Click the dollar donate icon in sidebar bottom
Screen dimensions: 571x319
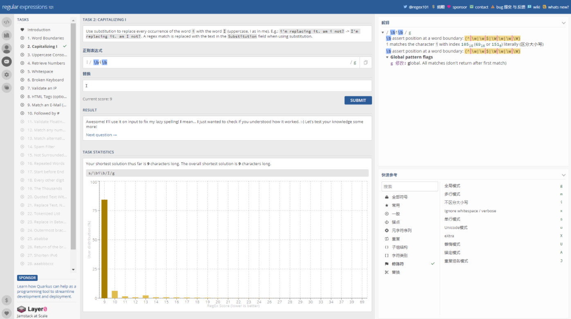(x=7, y=300)
